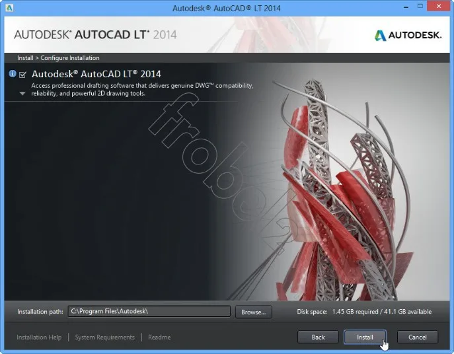This screenshot has width=454, height=354.
Task: Click the installation path field
Action: tap(149, 312)
